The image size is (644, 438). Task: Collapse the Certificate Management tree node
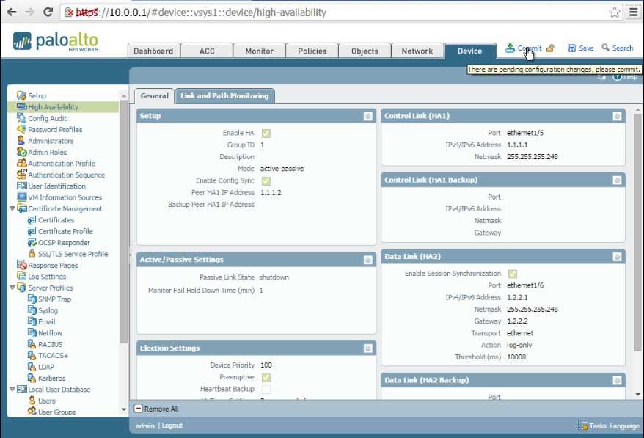(x=12, y=209)
